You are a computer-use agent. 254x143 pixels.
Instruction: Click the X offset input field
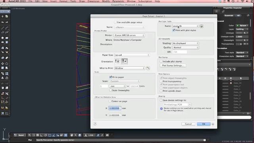[x=115, y=108]
